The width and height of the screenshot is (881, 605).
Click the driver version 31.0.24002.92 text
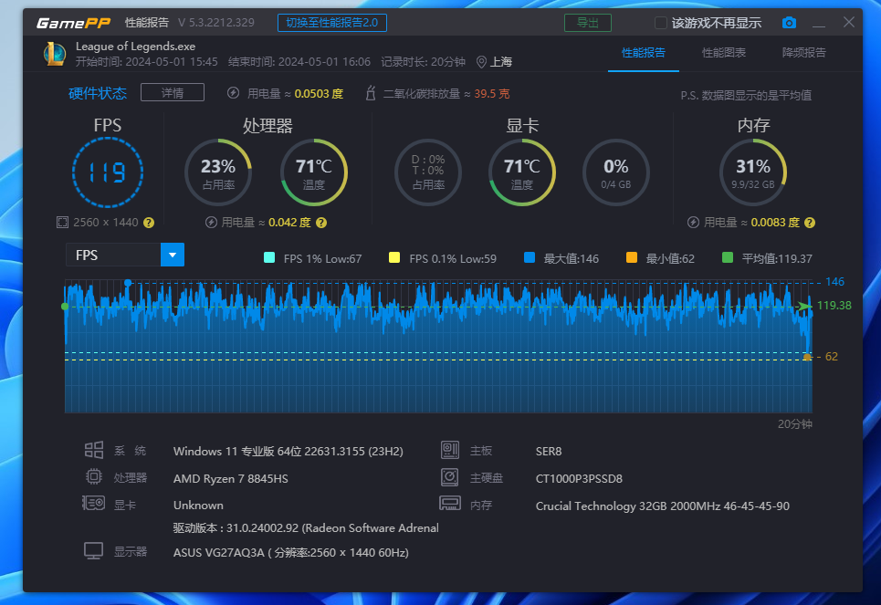(306, 528)
